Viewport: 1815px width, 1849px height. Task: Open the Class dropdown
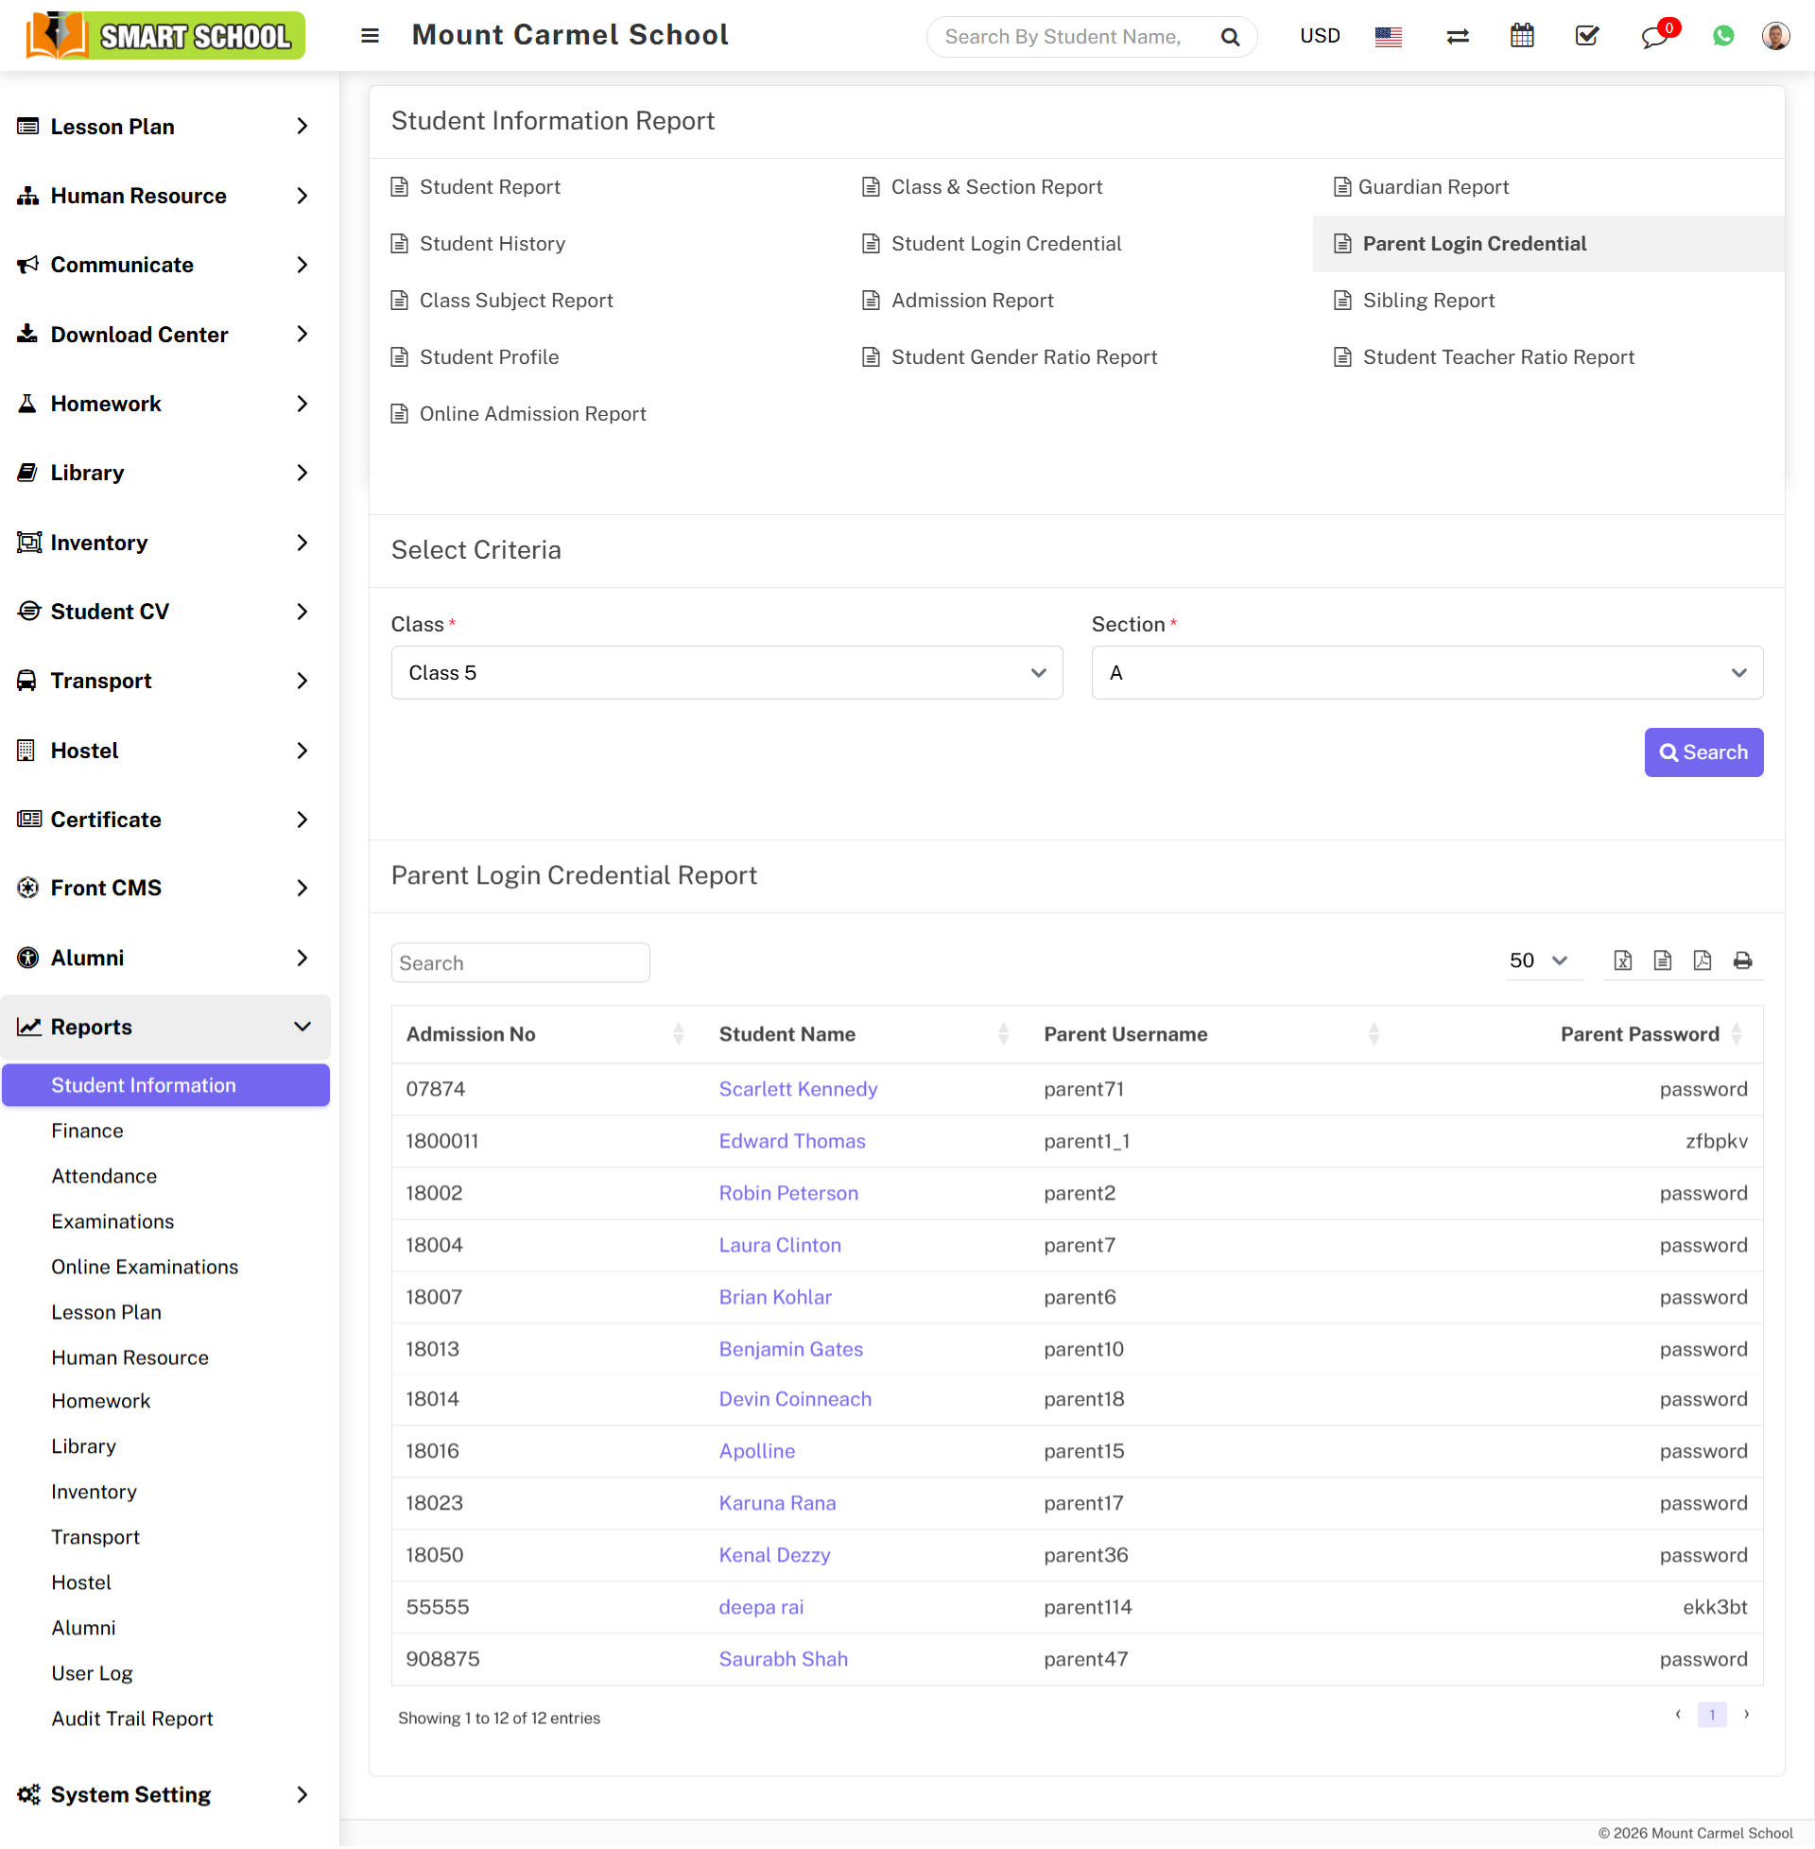coord(726,673)
